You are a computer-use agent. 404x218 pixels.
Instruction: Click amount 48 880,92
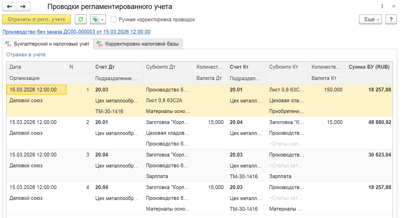pyautogui.click(x=369, y=122)
